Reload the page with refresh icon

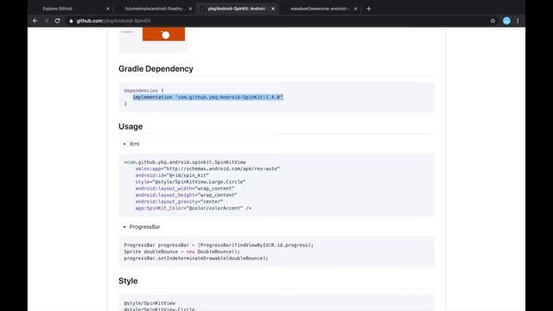pos(58,21)
